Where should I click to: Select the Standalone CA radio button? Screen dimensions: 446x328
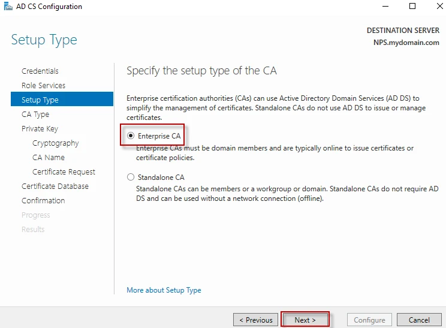pyautogui.click(x=131, y=177)
